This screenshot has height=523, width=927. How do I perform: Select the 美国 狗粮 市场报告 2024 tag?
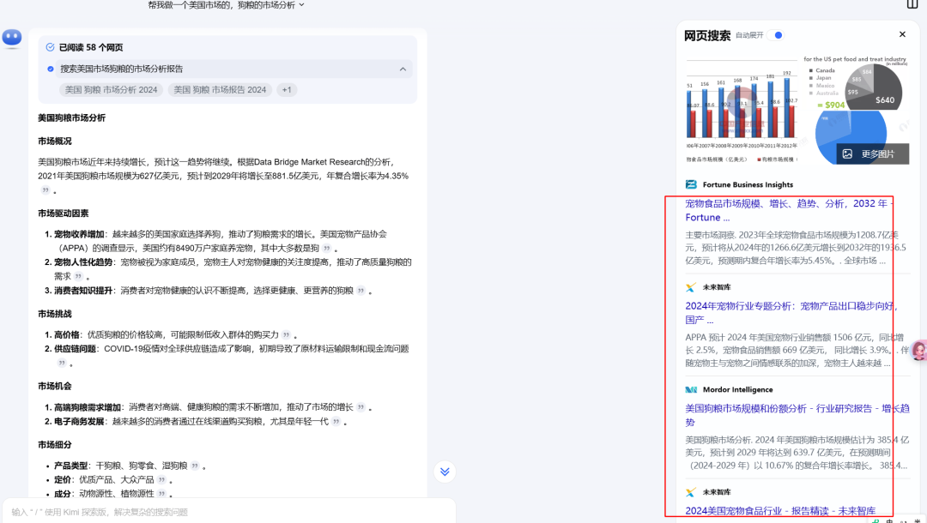(221, 89)
